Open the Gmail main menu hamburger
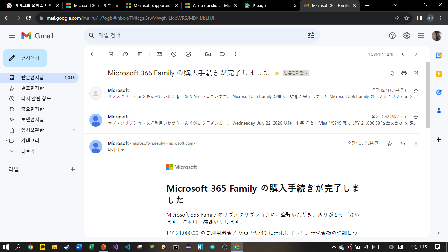Screen dimensions: 448x252 [x=12, y=36]
